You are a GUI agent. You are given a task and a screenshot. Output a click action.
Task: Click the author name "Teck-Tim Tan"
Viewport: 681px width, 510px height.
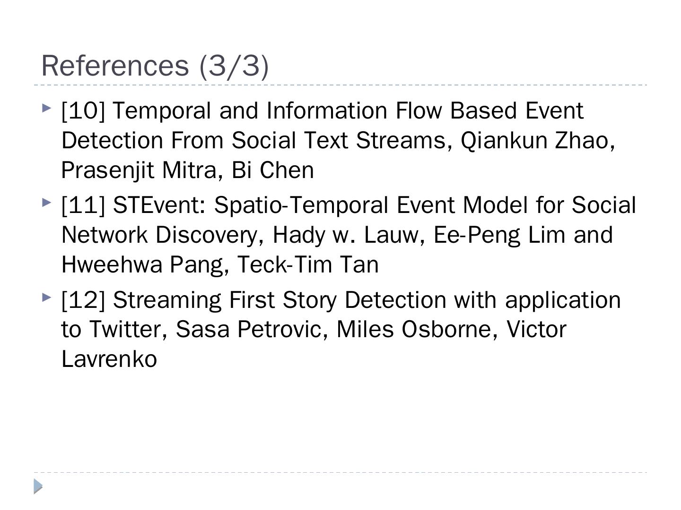point(307,265)
